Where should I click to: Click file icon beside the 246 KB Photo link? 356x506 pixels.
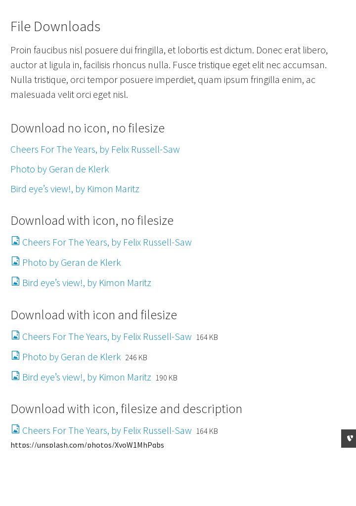click(15, 356)
